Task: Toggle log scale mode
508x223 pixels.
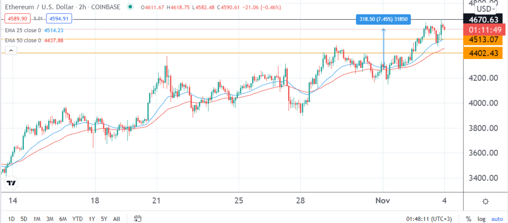Action: 482,219
